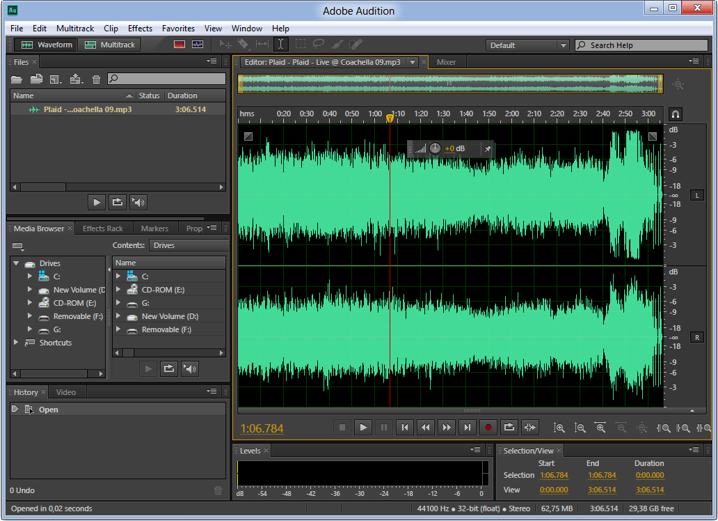This screenshot has height=521, width=718.
Task: Toggle loop playback in Media Browser
Action: (168, 368)
